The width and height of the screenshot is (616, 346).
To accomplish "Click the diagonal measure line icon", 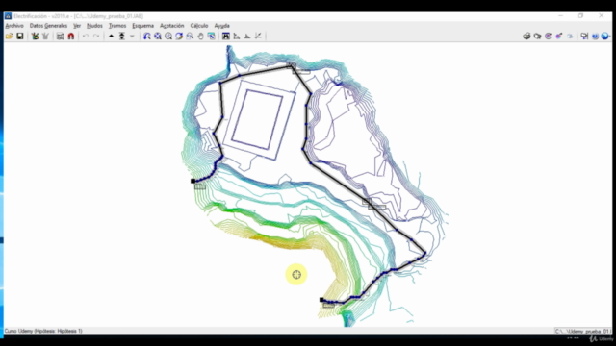I will click(258, 37).
